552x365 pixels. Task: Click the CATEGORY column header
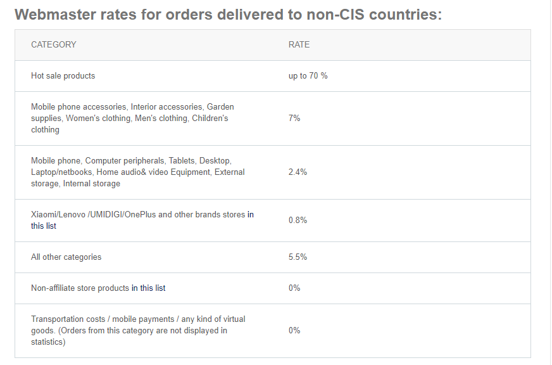point(54,45)
